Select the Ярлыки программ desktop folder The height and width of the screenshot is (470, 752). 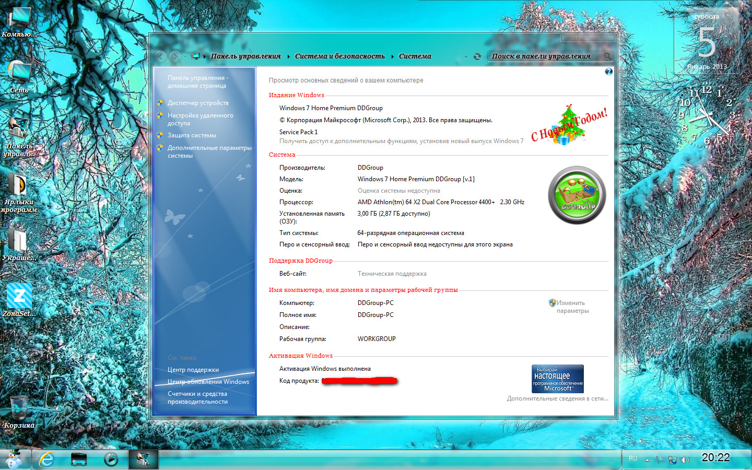(19, 192)
